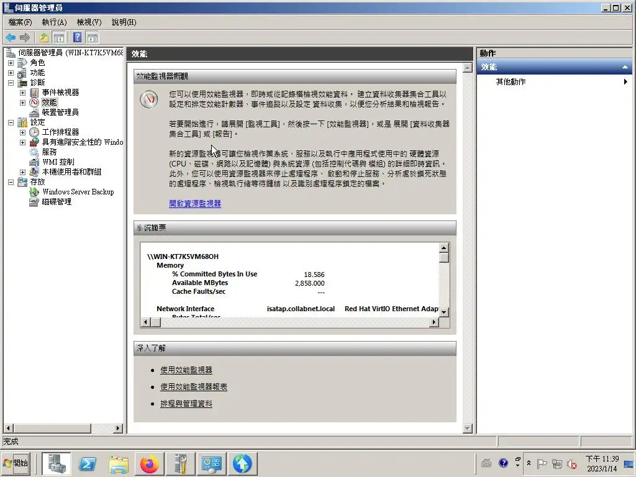The height and width of the screenshot is (477, 636).
Task: Select the firewall 具有進階安全性的 icon
Action: point(34,142)
